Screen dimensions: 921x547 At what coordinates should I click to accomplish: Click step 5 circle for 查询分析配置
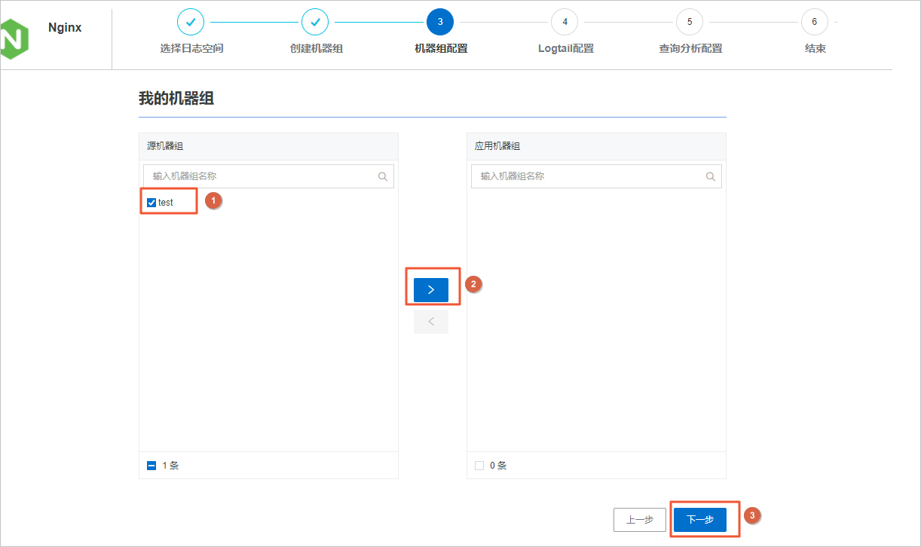click(690, 22)
